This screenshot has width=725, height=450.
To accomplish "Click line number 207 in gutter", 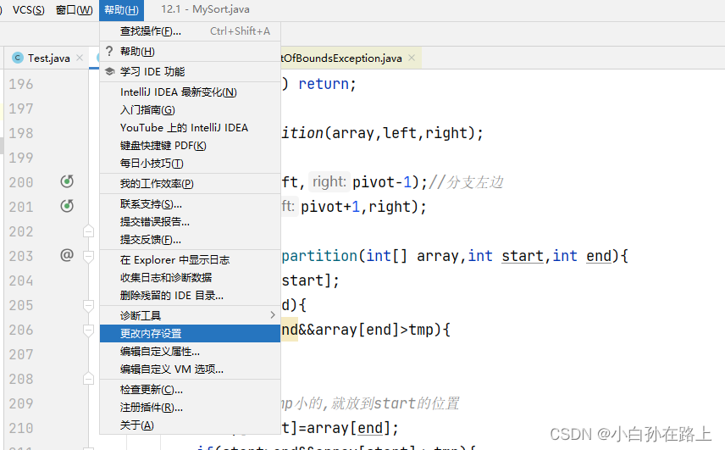I will (x=21, y=355).
